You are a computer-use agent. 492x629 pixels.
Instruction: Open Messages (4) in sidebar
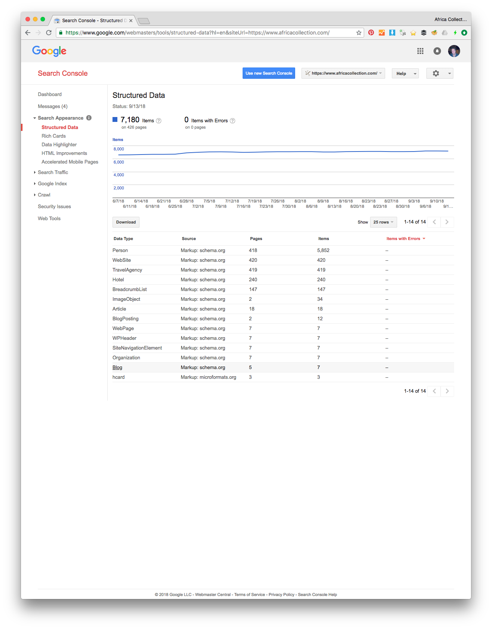pos(52,107)
